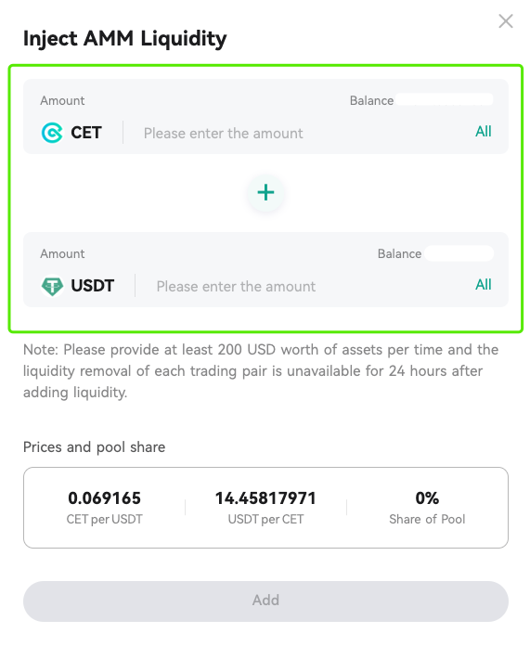Select All for the CET balance
The image size is (530, 646).
click(x=483, y=132)
